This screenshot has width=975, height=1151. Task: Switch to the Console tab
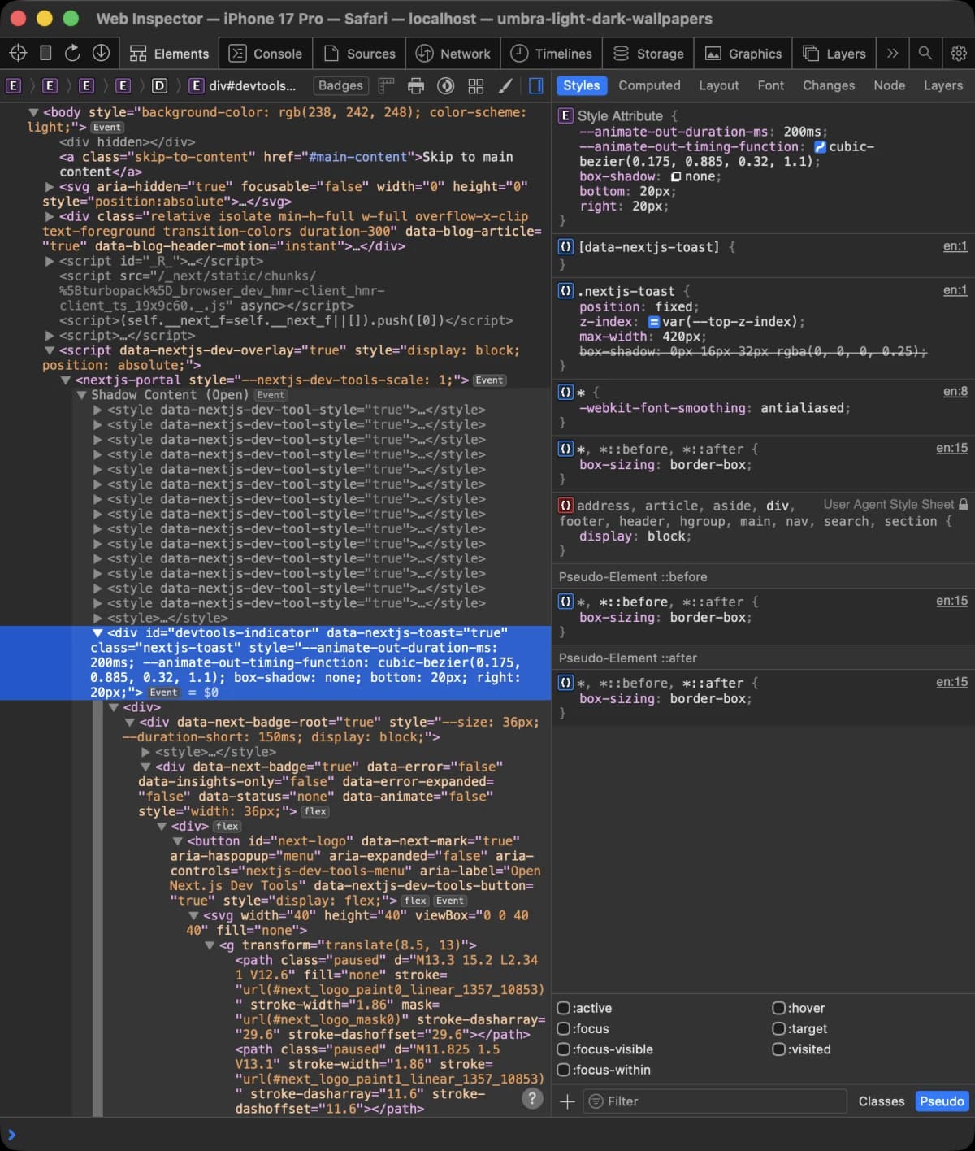click(x=266, y=54)
